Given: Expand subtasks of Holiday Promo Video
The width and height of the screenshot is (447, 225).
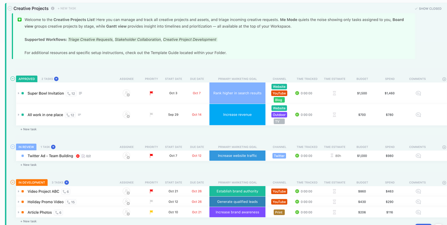Looking at the screenshot, I should point(18,202).
